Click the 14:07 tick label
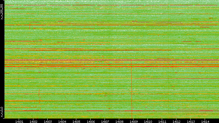 [x=105, y=121]
